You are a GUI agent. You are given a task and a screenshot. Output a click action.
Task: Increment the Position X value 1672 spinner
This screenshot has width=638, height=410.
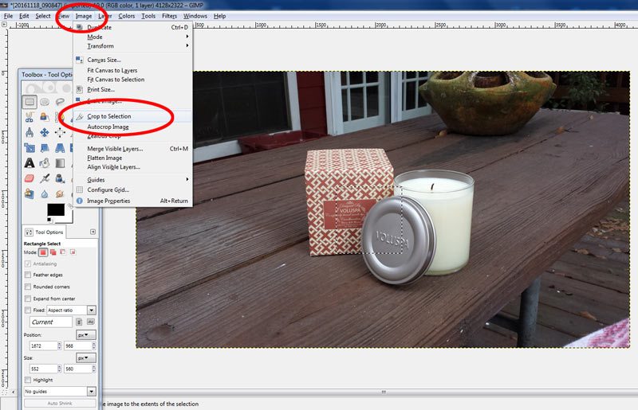click(59, 344)
